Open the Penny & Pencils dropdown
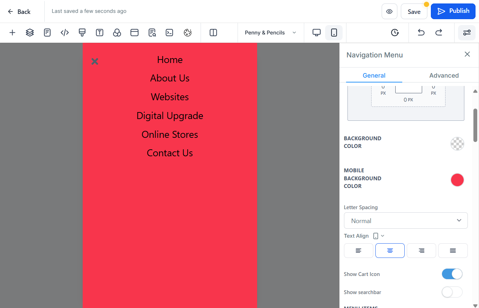The width and height of the screenshot is (479, 308). pyautogui.click(x=271, y=33)
